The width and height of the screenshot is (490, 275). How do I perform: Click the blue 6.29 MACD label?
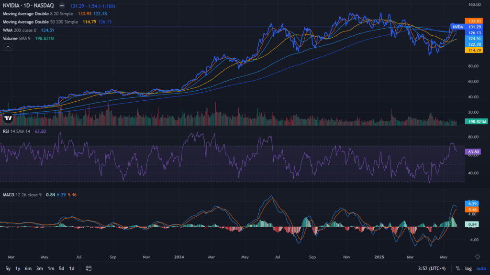(x=472, y=203)
